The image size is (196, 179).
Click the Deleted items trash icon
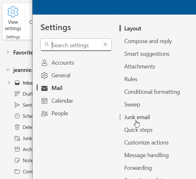pos(17,127)
